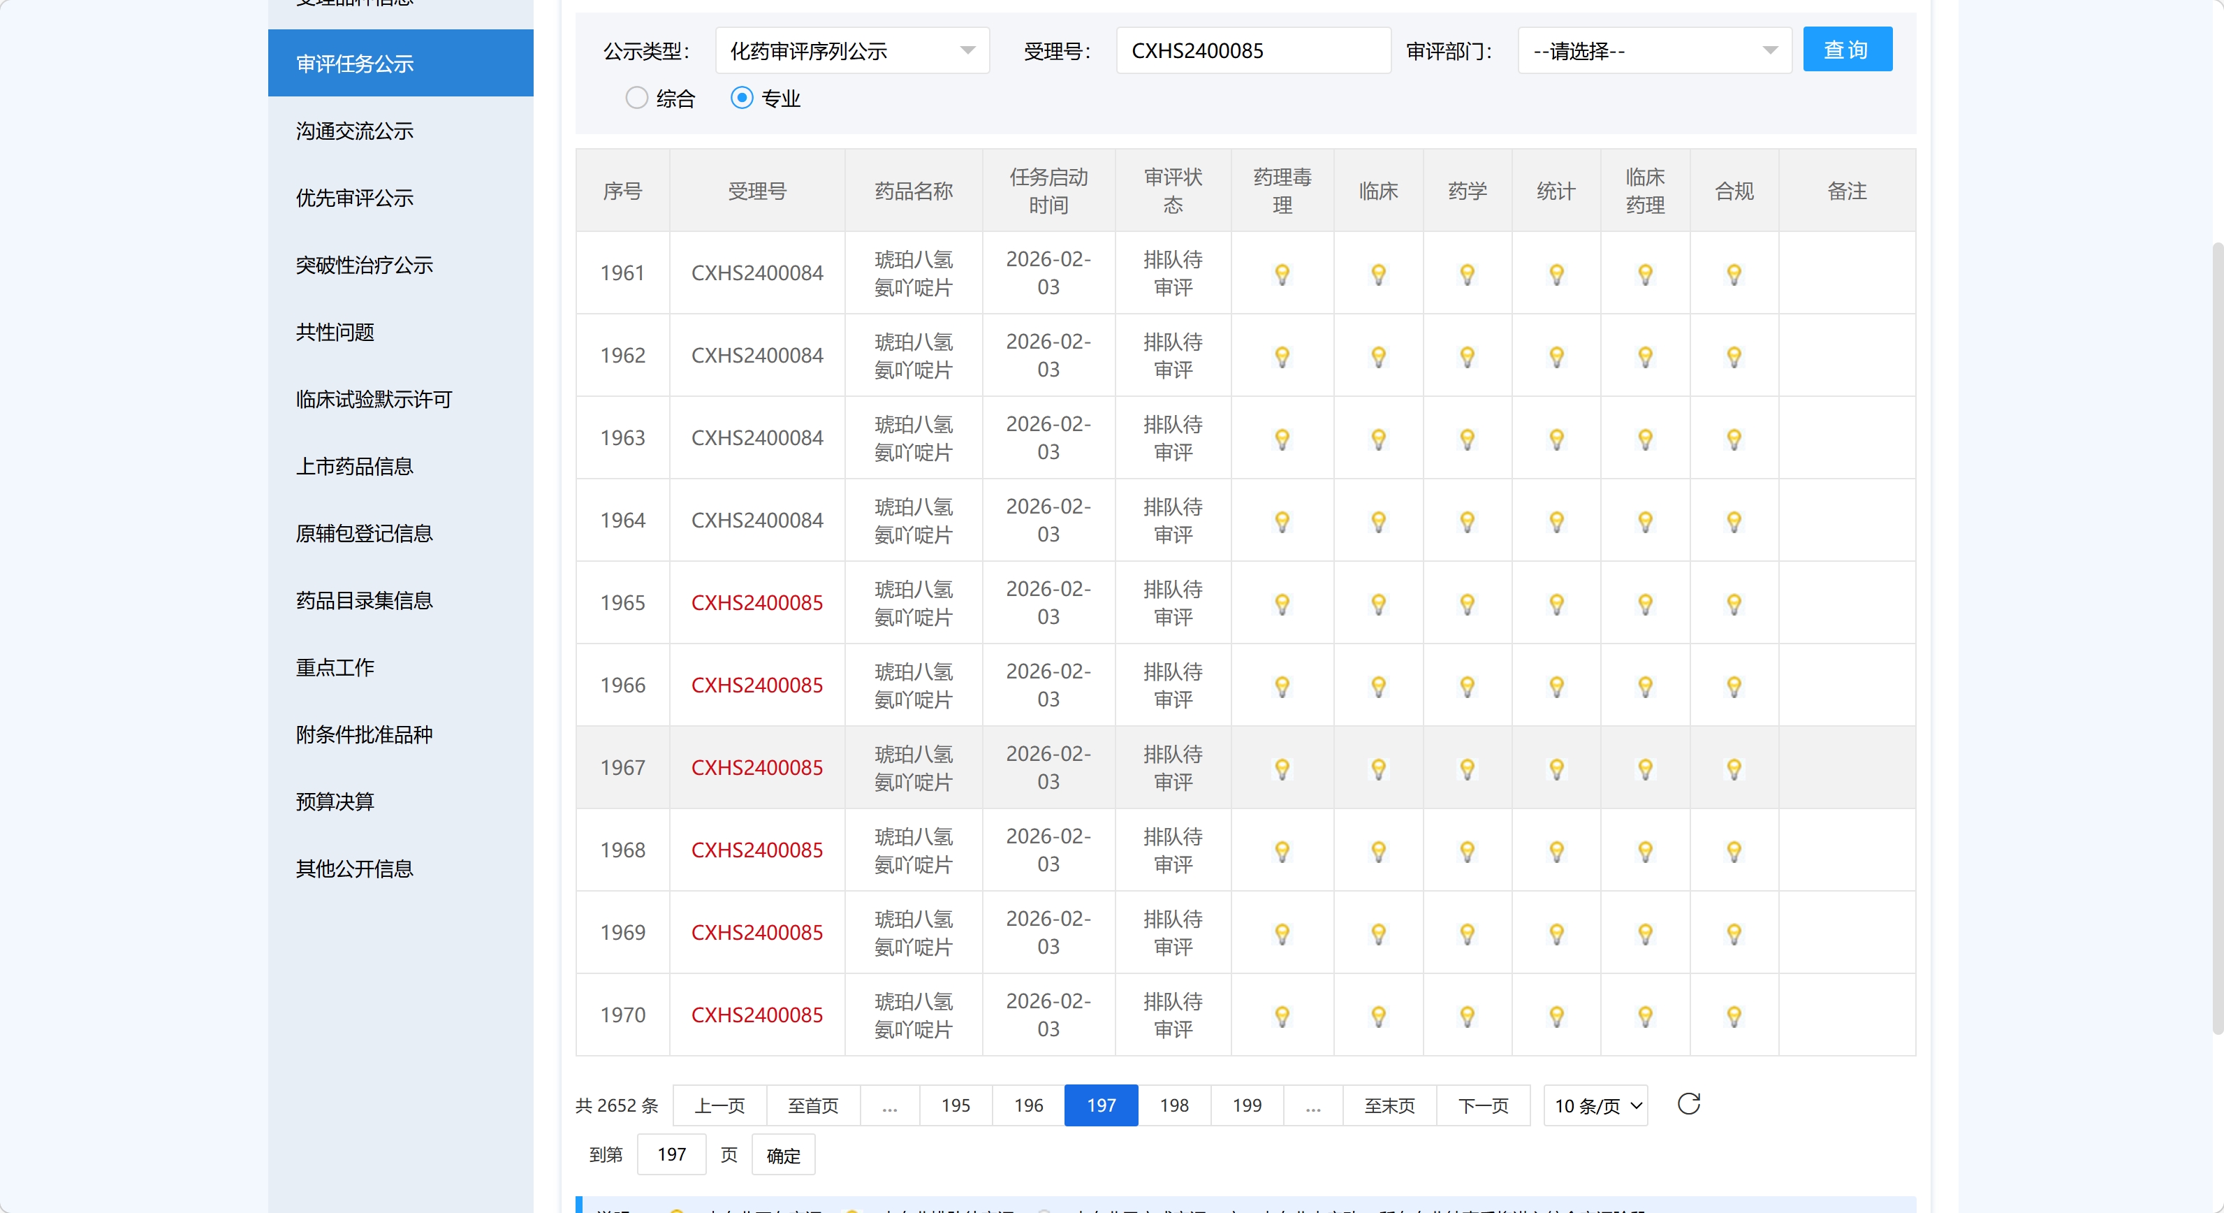Open 优先审评公示 in the sidebar
Screen dimensions: 2224x1213
point(354,198)
